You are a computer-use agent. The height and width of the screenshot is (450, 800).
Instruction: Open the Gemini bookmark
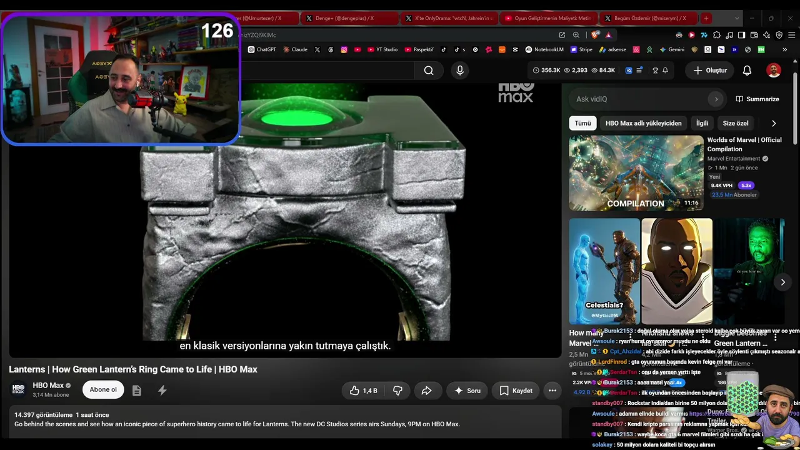tap(672, 49)
